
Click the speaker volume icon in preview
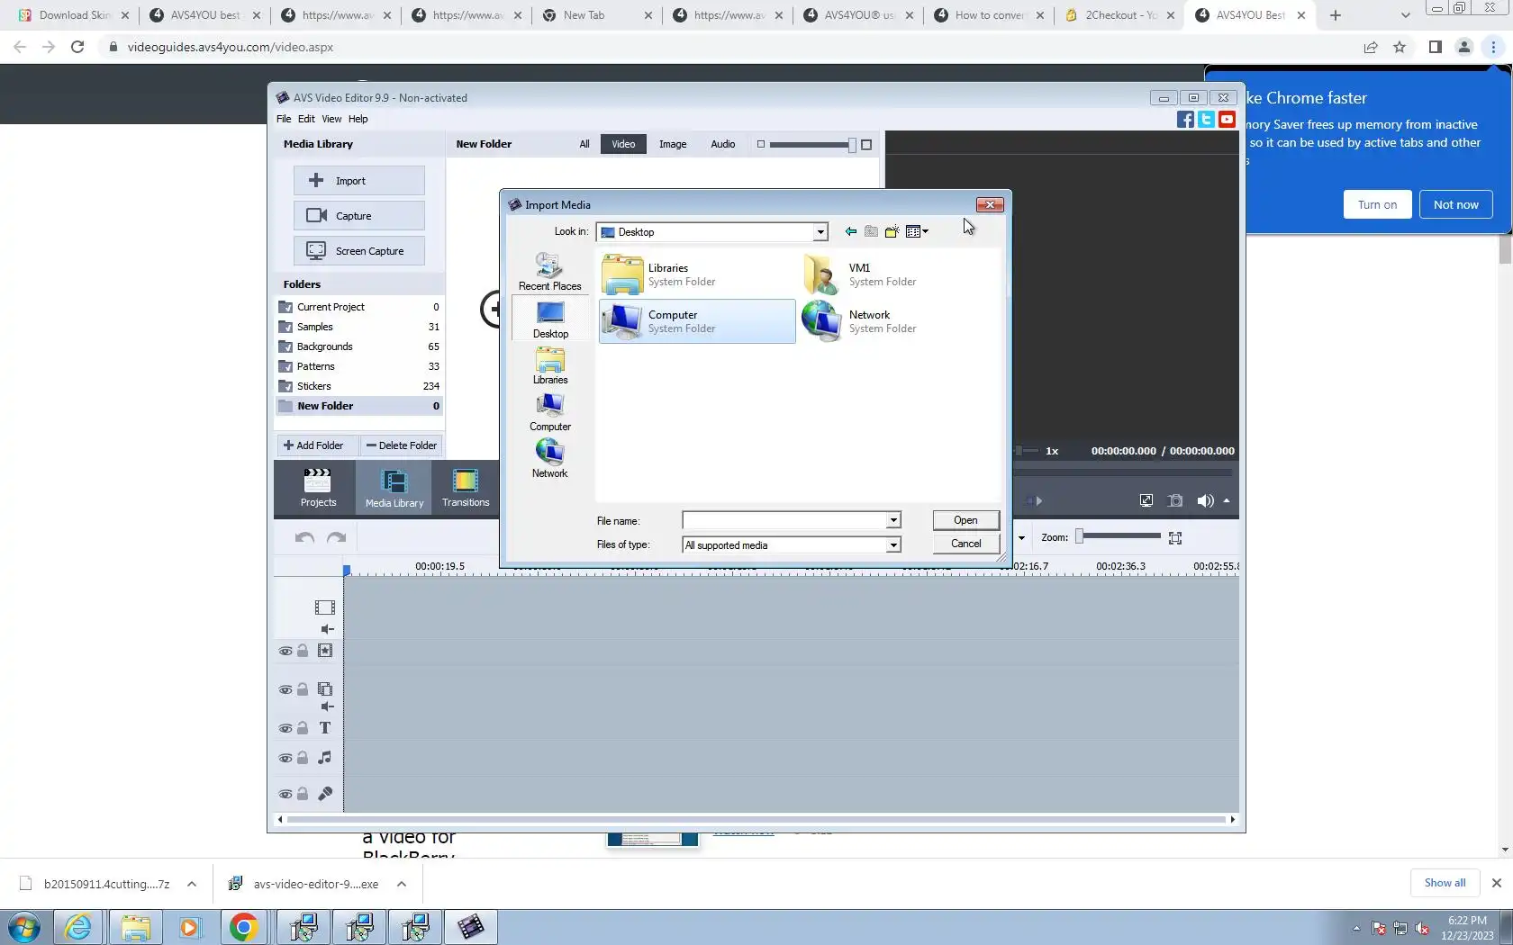(x=1205, y=501)
